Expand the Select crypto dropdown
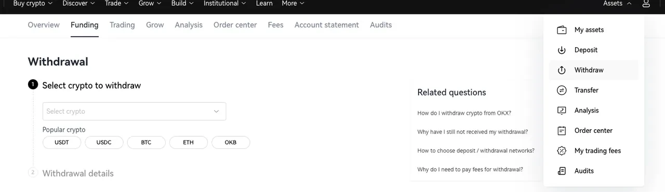Image resolution: width=665 pixels, height=192 pixels. [135, 111]
